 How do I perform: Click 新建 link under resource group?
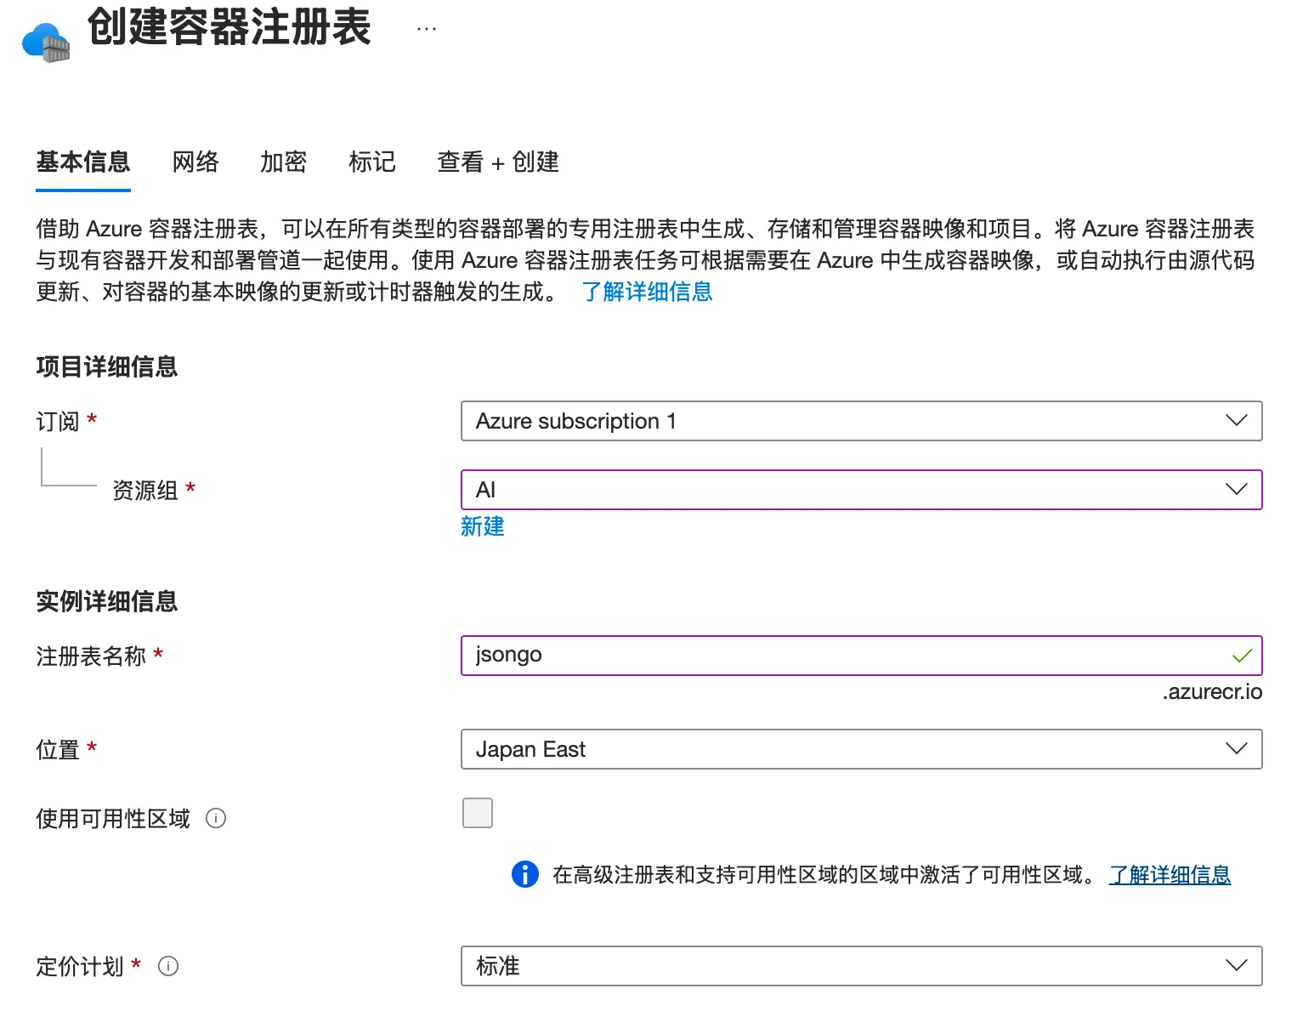(x=482, y=527)
